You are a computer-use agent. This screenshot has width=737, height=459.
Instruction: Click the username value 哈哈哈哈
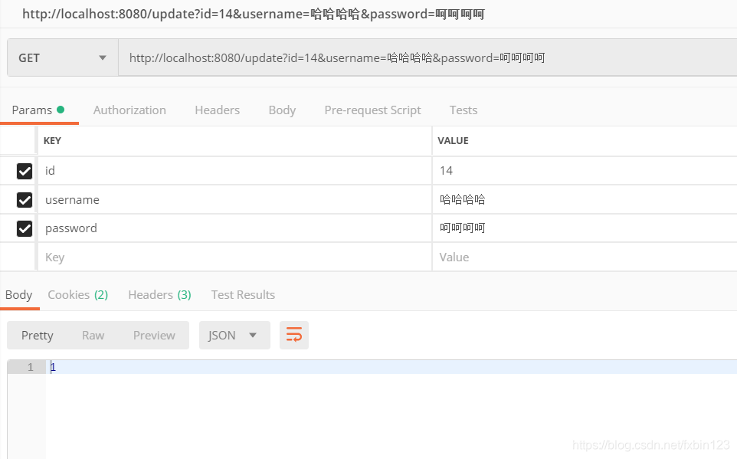pos(463,200)
